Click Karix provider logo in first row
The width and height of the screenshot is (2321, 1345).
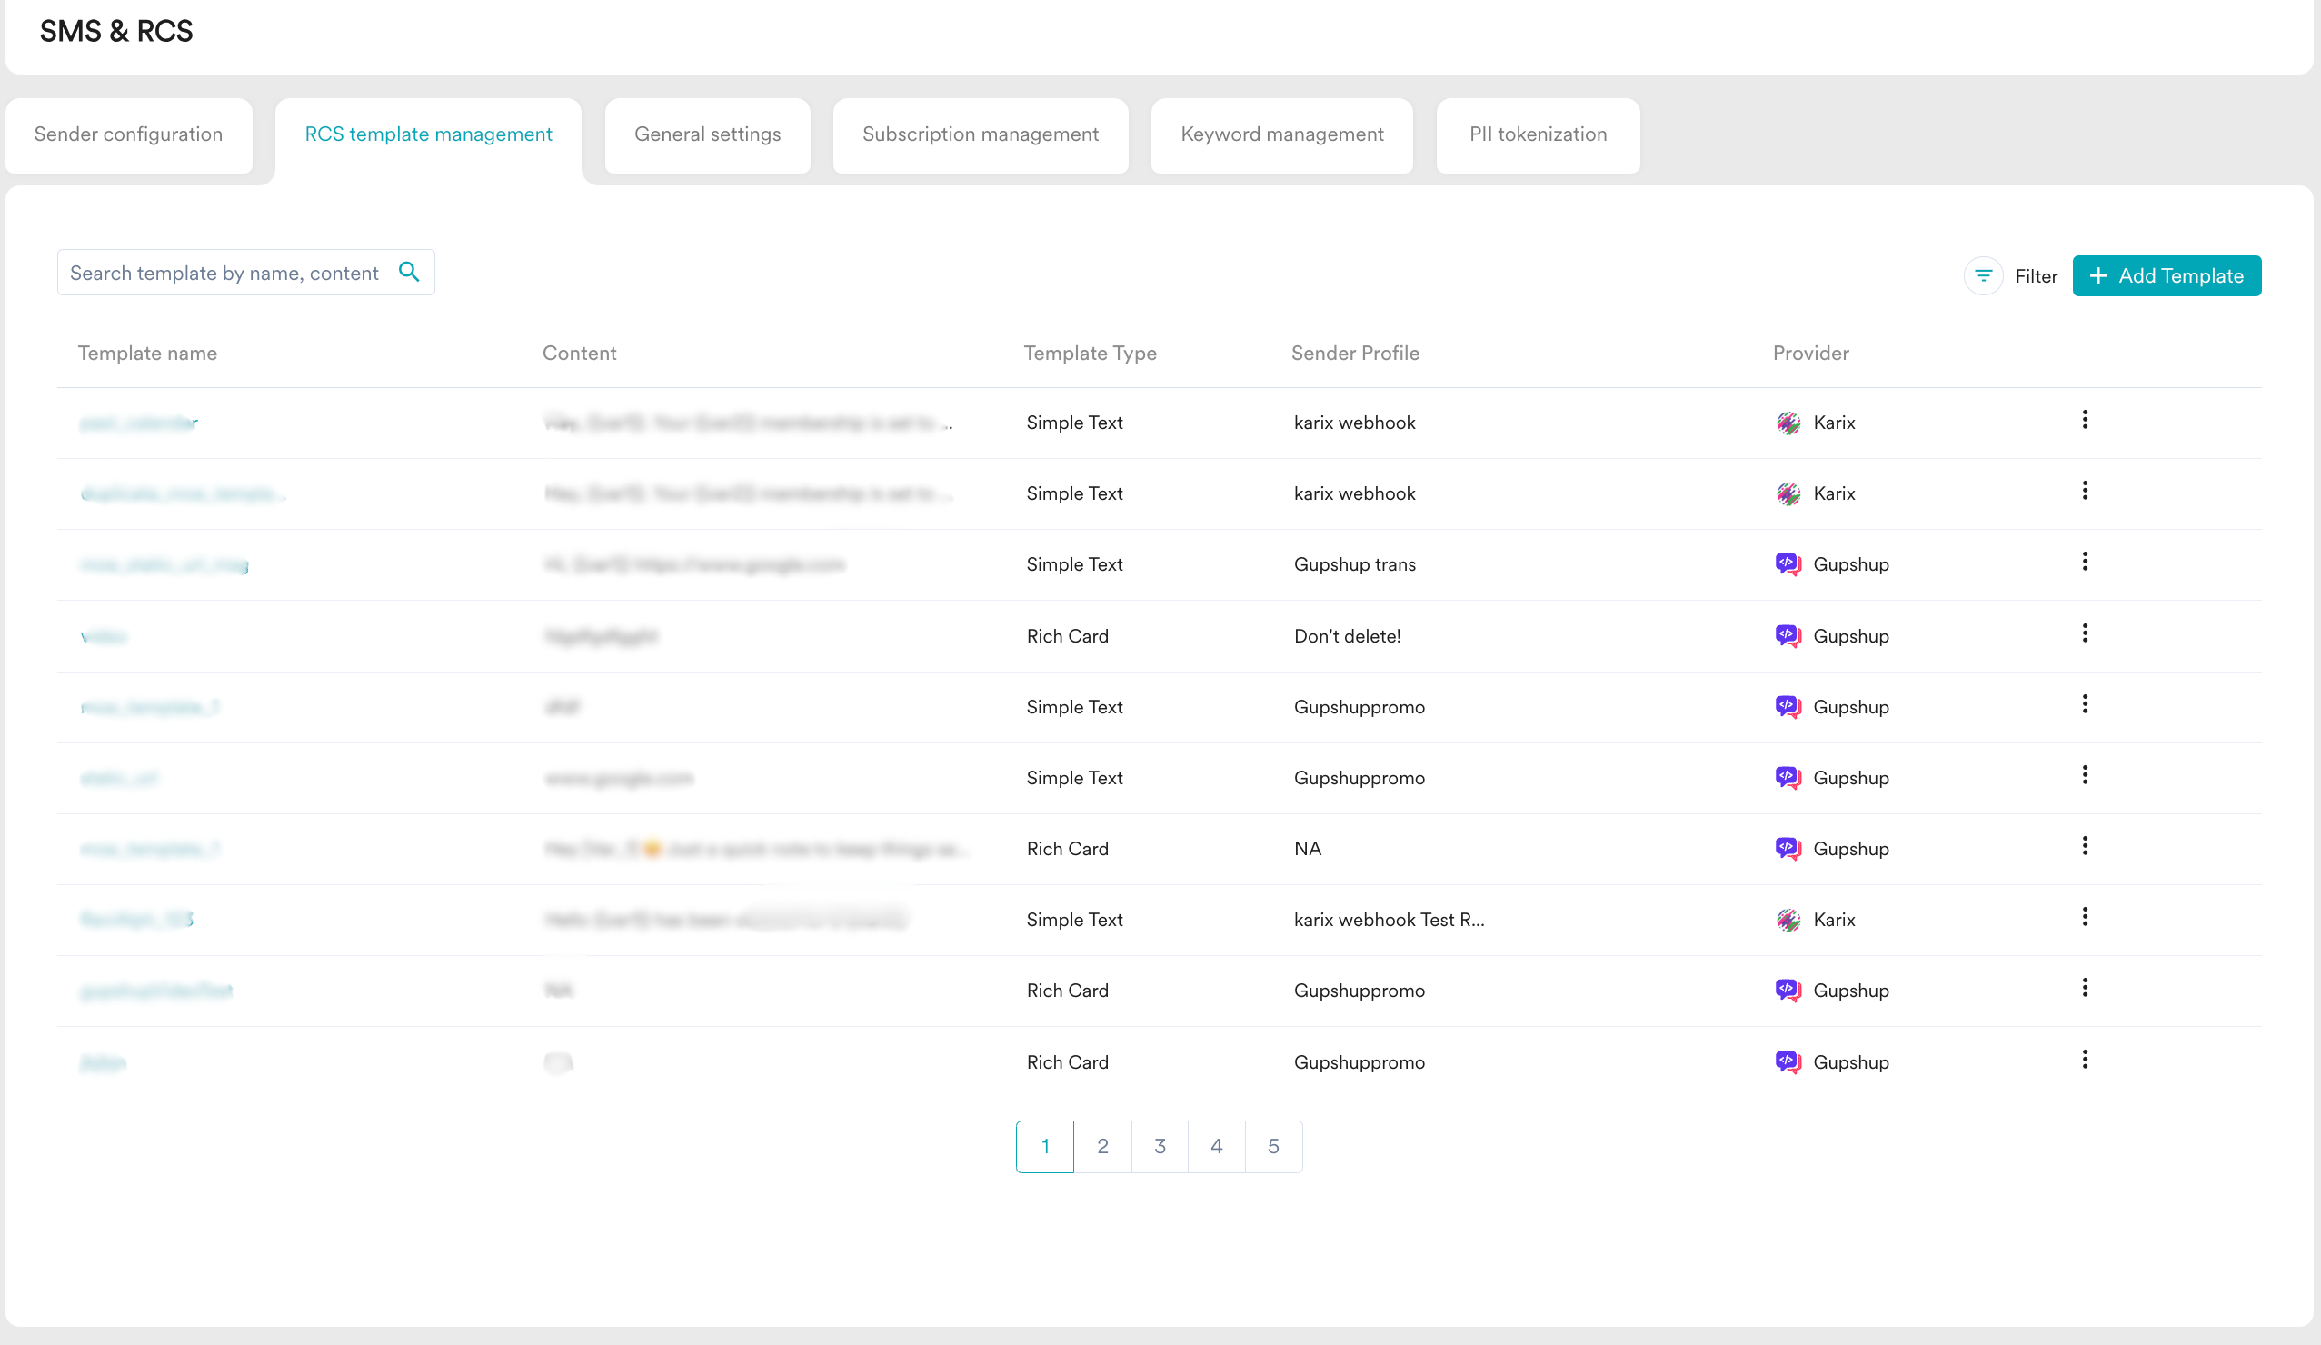(1788, 423)
